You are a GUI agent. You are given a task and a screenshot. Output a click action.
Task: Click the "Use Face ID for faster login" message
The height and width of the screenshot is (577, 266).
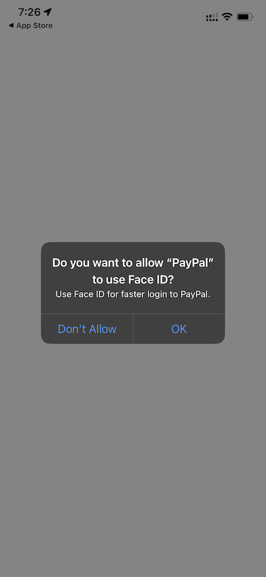coord(133,294)
